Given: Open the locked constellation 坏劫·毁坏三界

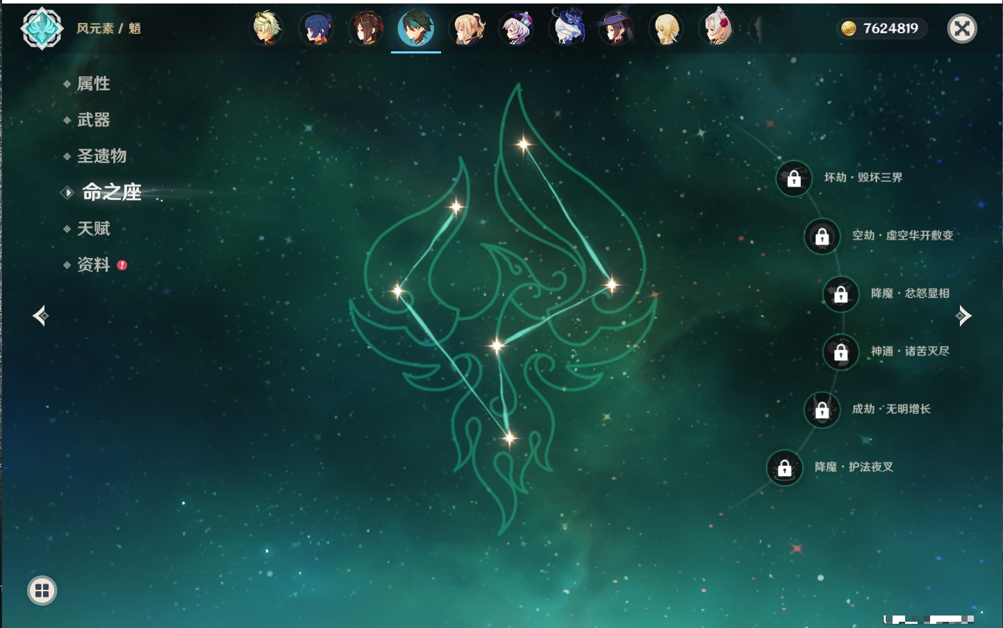Looking at the screenshot, I should click(794, 178).
